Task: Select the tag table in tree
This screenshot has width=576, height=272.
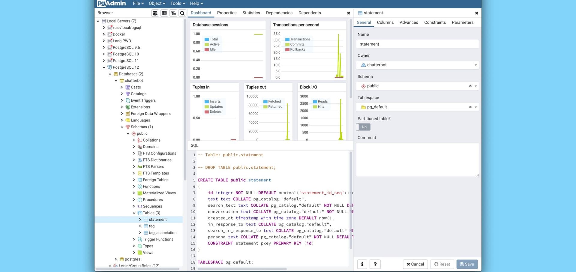Action: pos(151,226)
